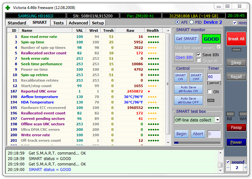Click the green GOOD status indicator
This screenshot has width=252, height=179.
pyautogui.click(x=211, y=39)
